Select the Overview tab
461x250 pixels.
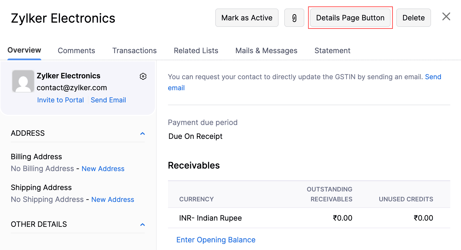(x=24, y=50)
